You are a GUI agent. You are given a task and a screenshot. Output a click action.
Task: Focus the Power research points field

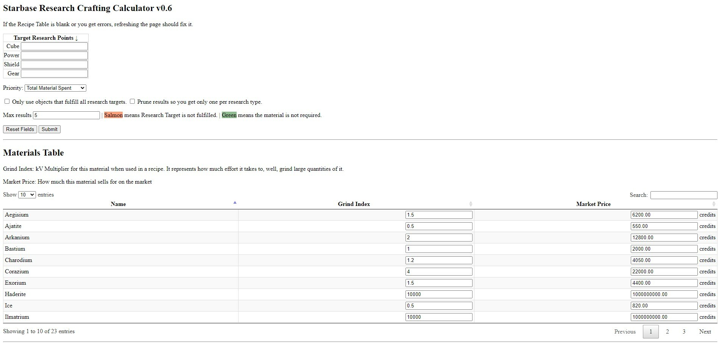pos(54,55)
